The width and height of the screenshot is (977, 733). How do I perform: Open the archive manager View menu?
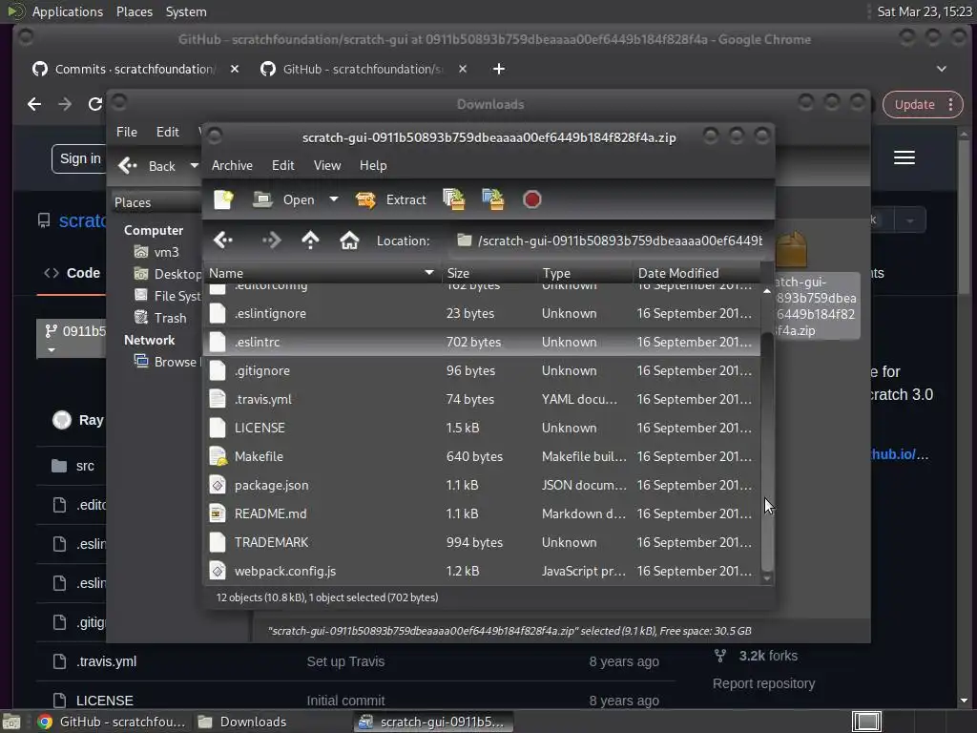tap(327, 165)
